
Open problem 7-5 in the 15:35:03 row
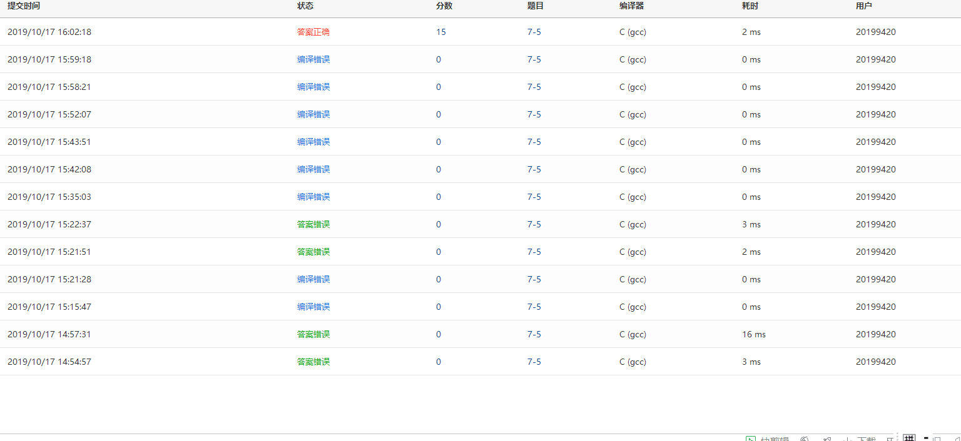(x=534, y=197)
